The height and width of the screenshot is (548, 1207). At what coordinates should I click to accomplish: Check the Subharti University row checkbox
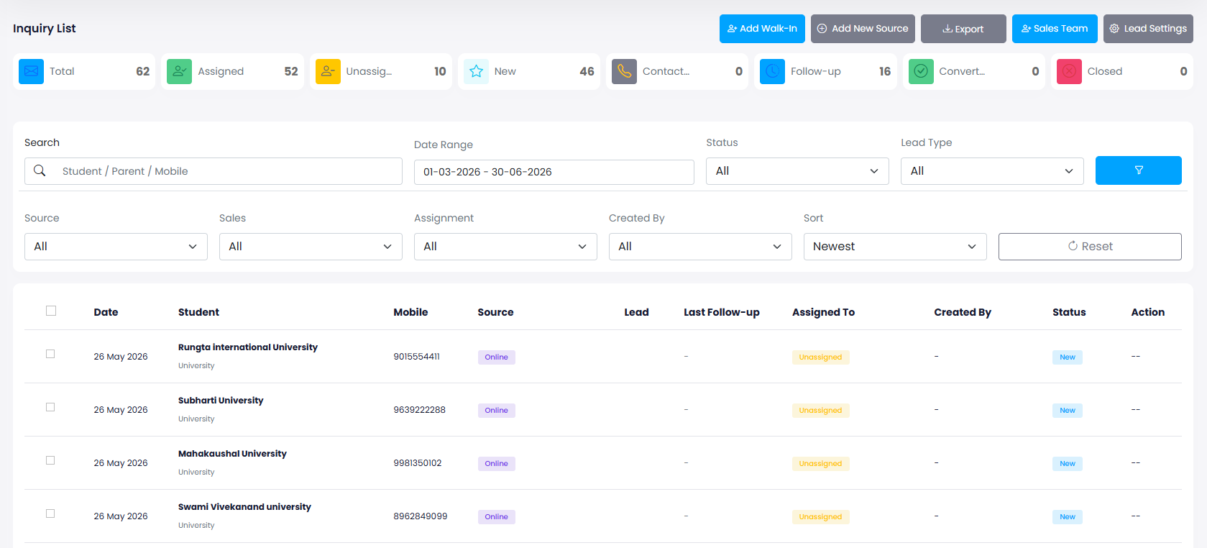click(50, 407)
